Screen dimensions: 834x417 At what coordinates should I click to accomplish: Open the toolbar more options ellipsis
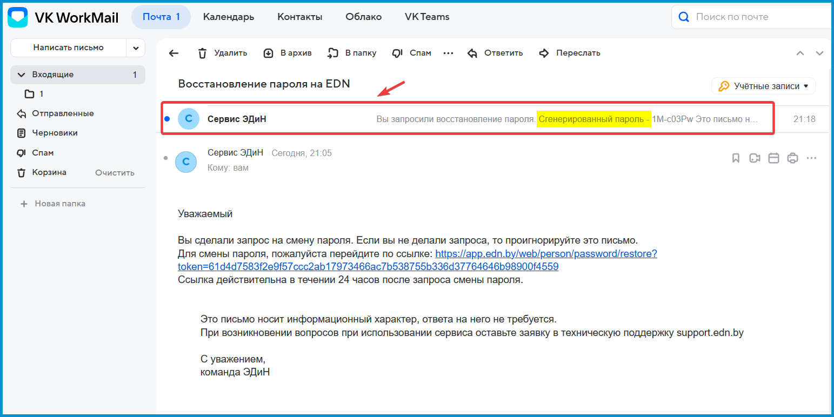[448, 53]
